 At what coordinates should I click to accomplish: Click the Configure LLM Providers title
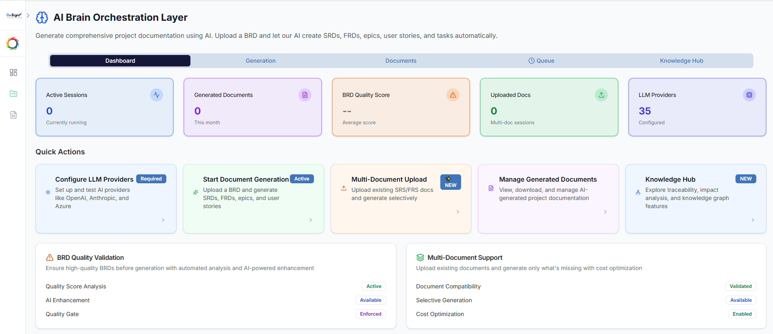coord(95,179)
